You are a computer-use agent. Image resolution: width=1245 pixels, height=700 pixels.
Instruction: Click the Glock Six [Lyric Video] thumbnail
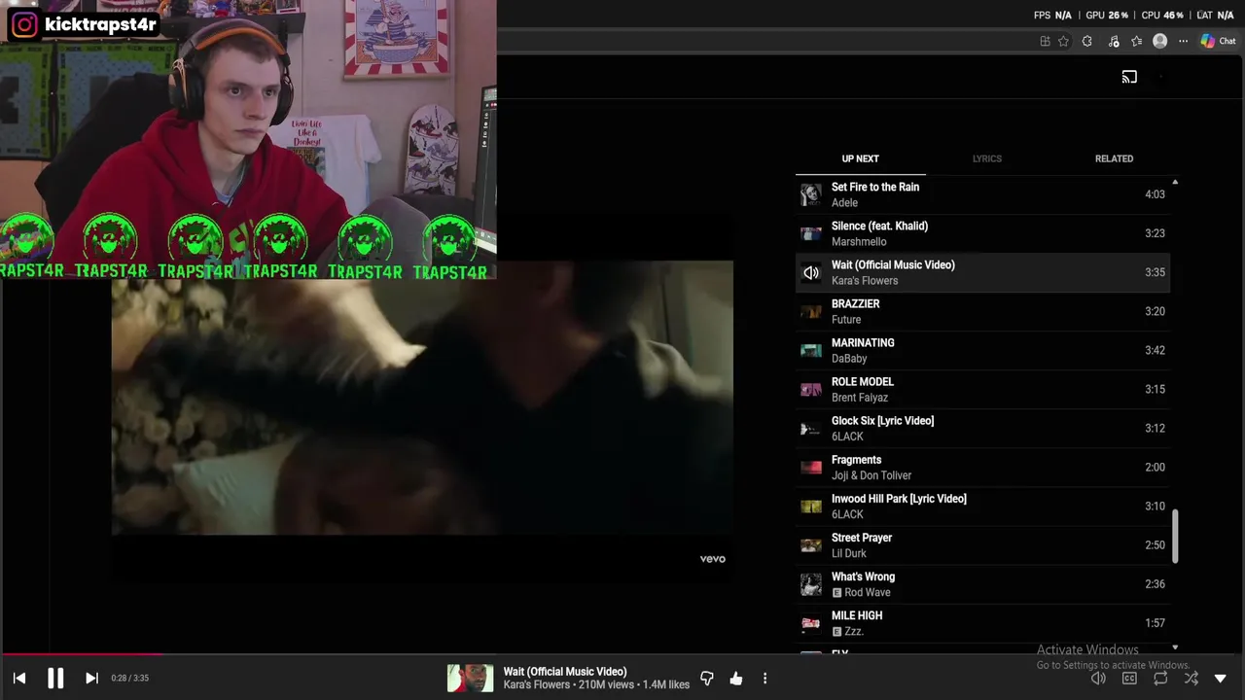coord(810,428)
